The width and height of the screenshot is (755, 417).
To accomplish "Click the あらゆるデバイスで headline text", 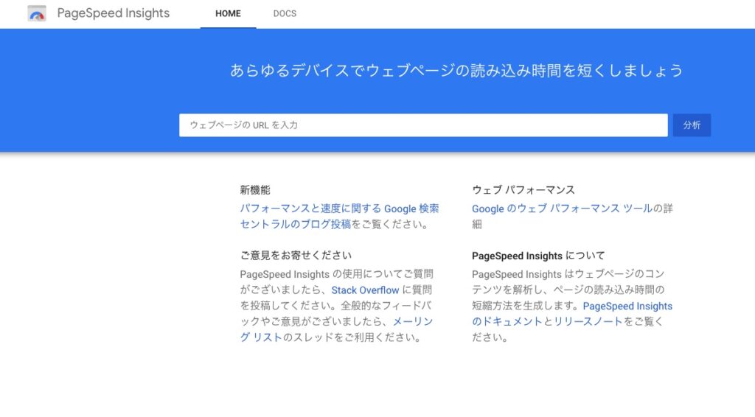I will tap(456, 70).
